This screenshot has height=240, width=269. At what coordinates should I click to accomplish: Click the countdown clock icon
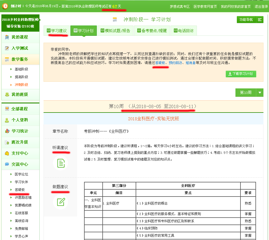[5, 6]
